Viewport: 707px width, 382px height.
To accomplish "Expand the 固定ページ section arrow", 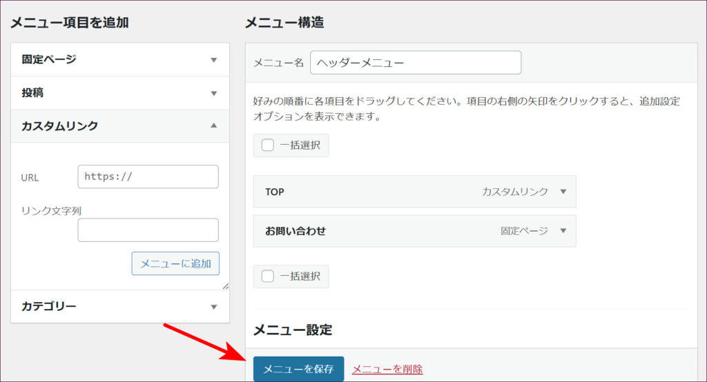I will click(213, 60).
